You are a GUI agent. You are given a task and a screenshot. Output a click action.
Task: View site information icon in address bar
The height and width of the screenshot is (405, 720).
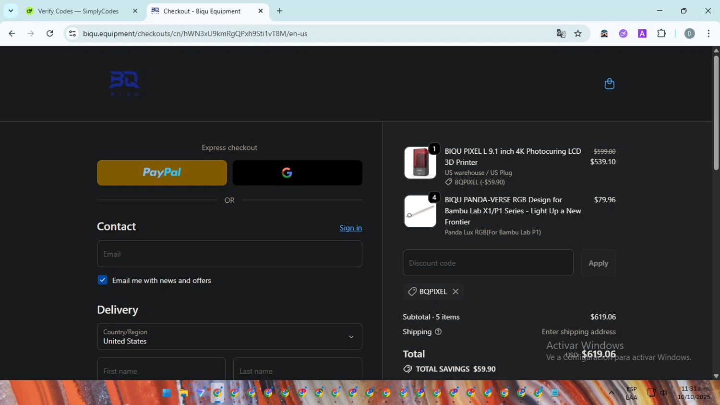click(x=72, y=34)
